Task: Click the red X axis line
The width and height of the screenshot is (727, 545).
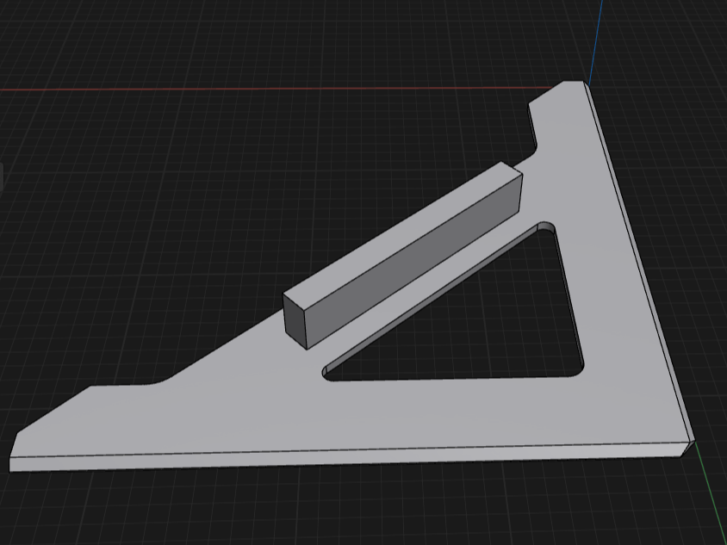Action: 258,88
